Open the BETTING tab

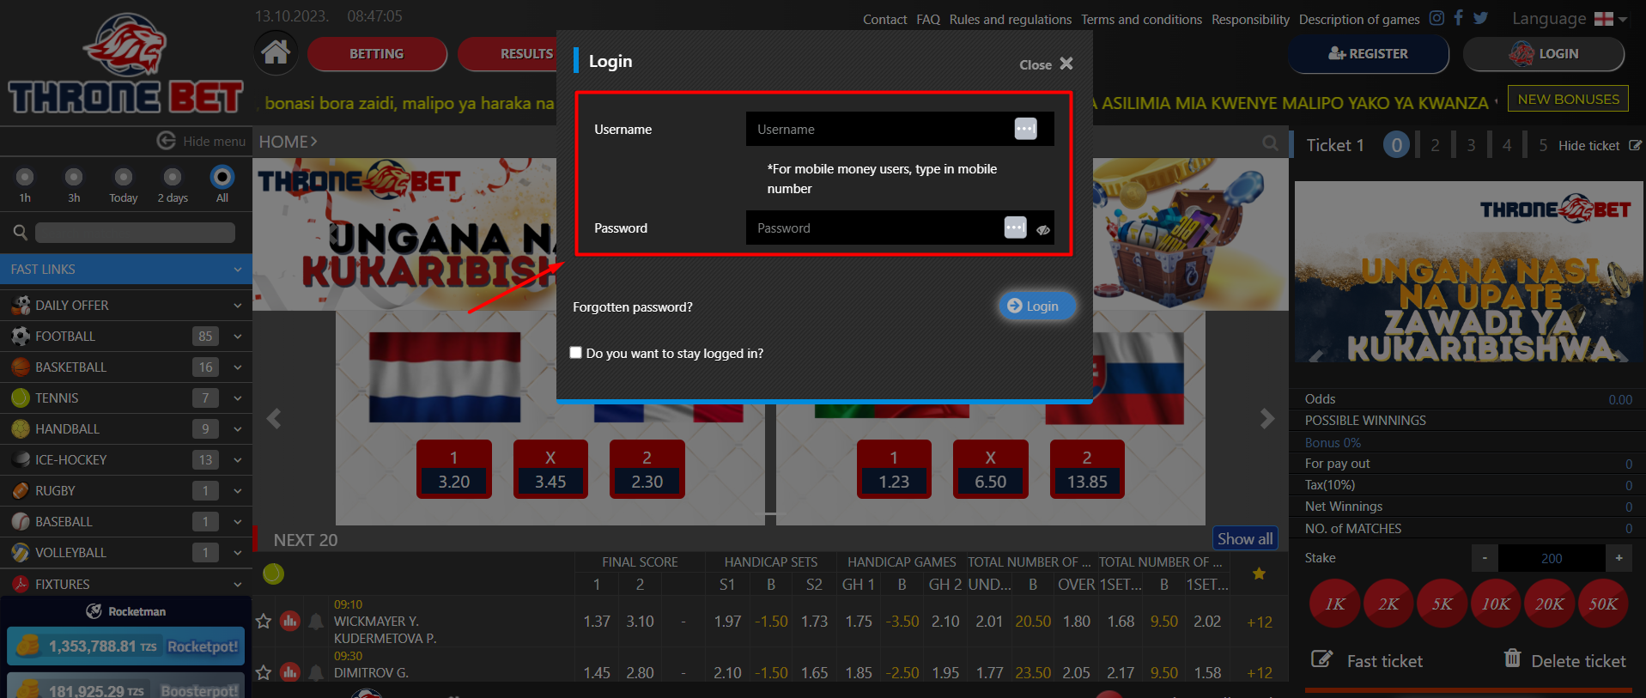pos(377,53)
